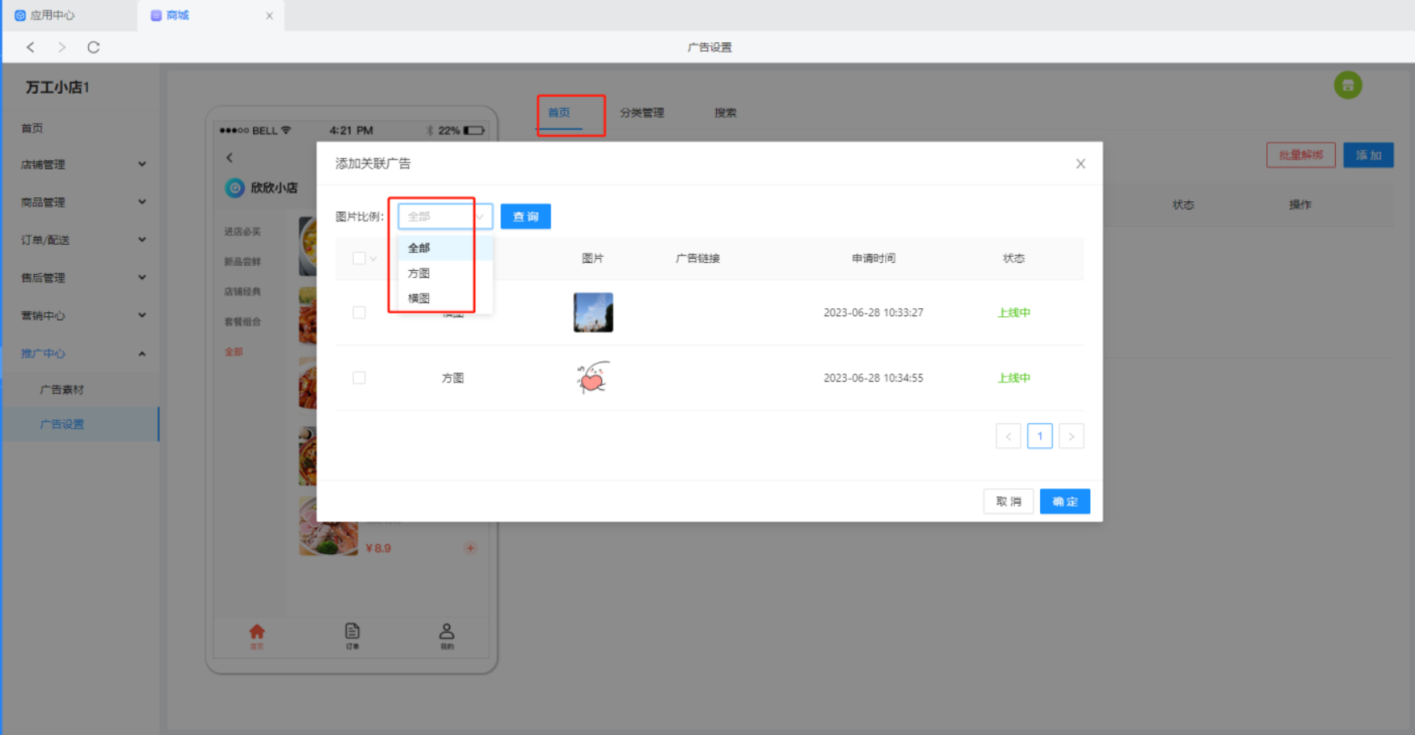Go to previous page with left arrow

click(x=1009, y=437)
